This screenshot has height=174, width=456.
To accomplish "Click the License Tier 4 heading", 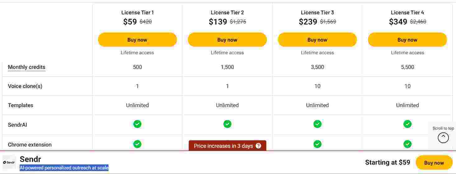I will pyautogui.click(x=407, y=12).
